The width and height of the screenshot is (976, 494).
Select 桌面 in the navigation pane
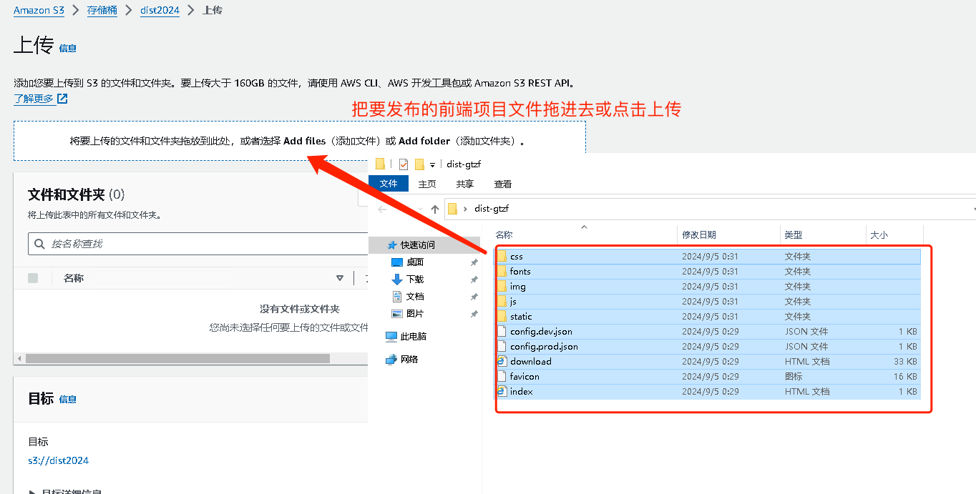coord(415,262)
